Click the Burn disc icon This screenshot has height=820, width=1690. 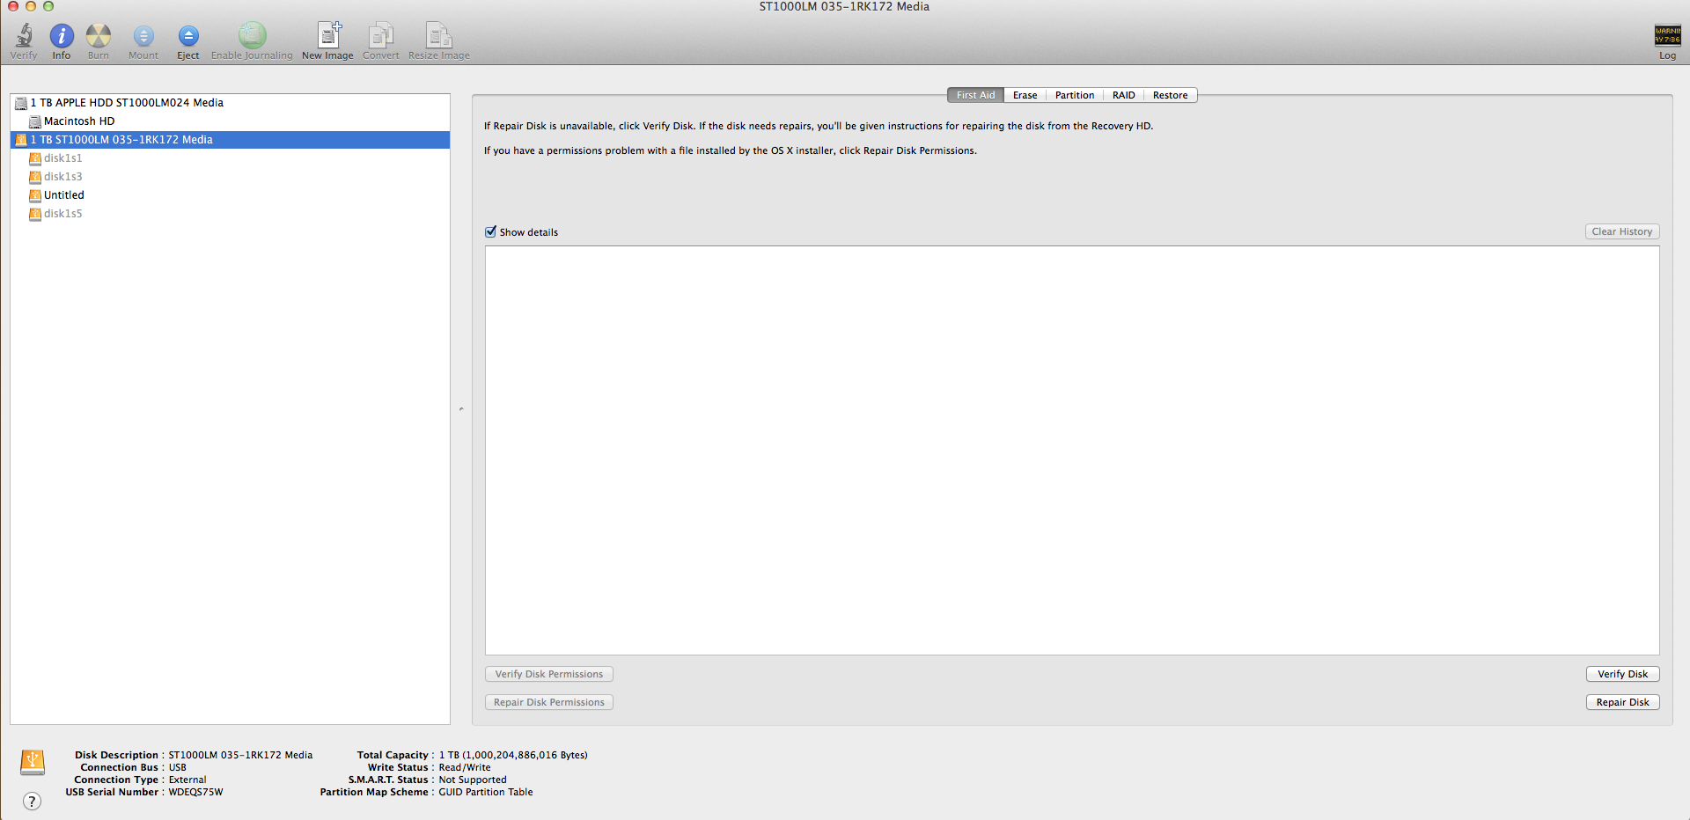[x=99, y=36]
